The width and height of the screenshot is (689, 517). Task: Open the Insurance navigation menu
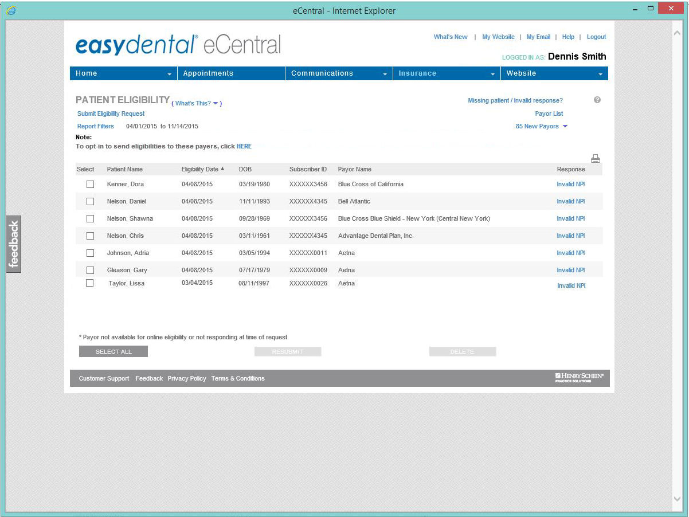pos(447,73)
